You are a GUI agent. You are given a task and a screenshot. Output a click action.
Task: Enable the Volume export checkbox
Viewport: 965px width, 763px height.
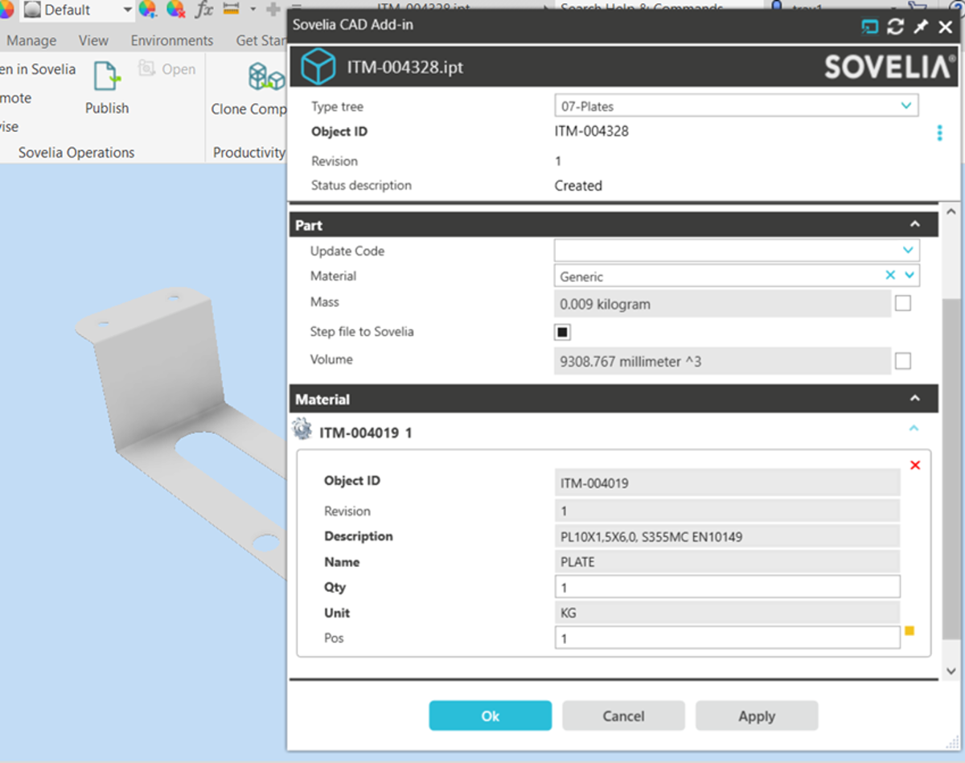pyautogui.click(x=902, y=360)
